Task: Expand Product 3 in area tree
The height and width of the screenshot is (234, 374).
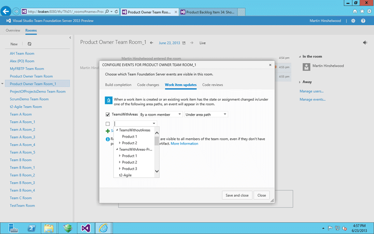Action: (x=120, y=168)
